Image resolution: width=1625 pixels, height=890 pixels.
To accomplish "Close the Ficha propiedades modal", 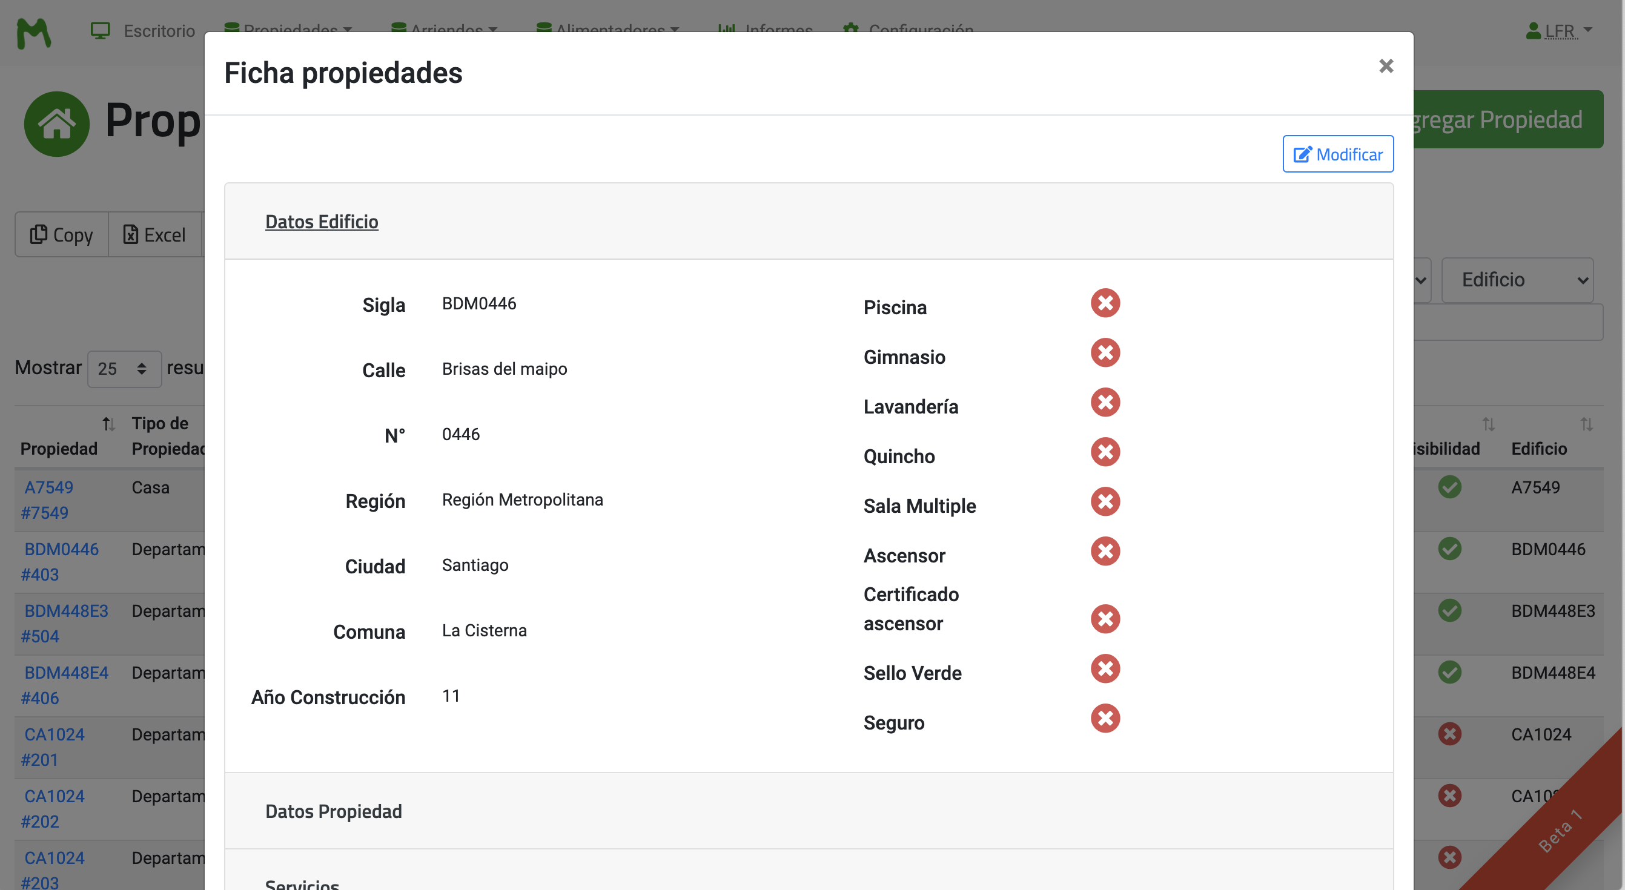I will (x=1385, y=66).
